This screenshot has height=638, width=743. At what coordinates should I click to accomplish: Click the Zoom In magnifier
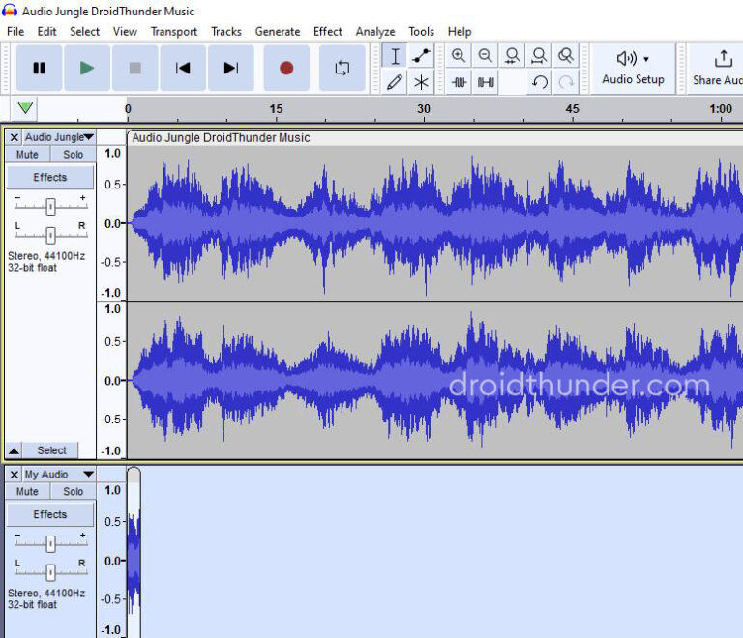pos(459,56)
